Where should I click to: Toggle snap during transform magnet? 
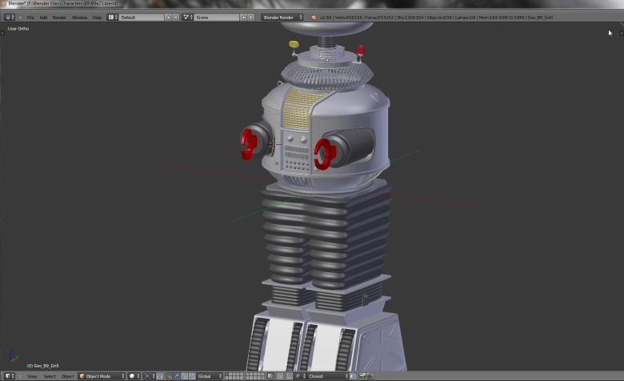pyautogui.click(x=290, y=376)
